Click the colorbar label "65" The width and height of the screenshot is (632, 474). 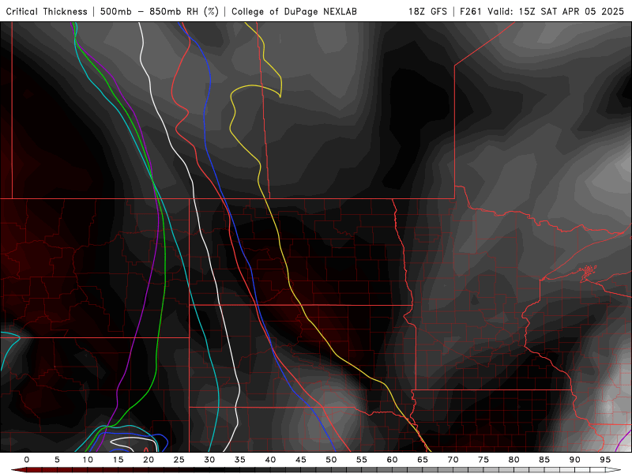423,460
